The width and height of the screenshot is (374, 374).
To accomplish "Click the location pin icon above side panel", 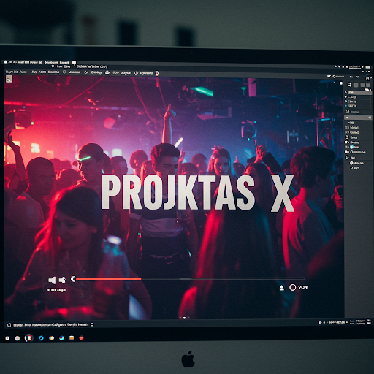I will pos(334,77).
